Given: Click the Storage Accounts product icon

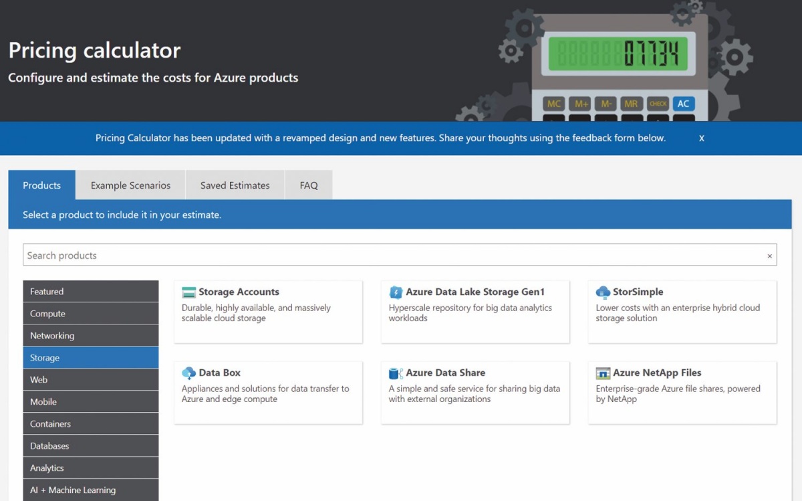Looking at the screenshot, I should (188, 292).
